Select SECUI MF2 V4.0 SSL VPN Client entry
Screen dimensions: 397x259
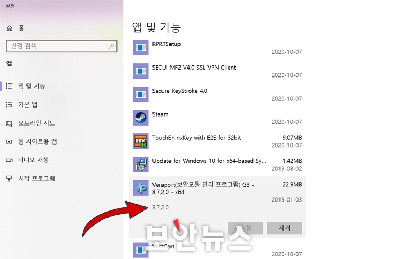point(194,68)
